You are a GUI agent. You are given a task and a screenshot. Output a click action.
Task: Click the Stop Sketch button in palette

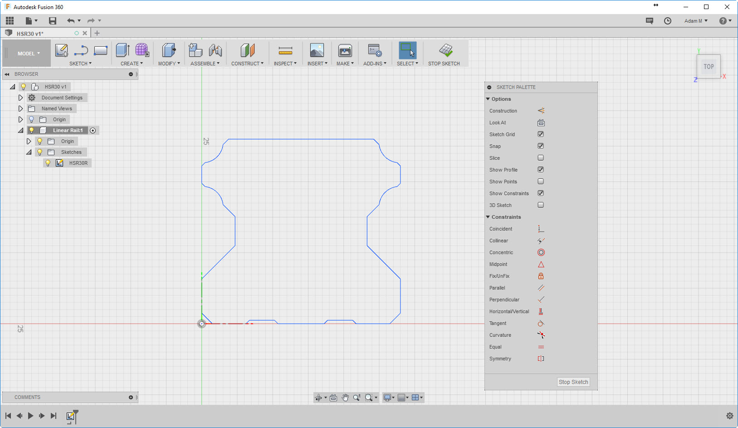(x=573, y=382)
